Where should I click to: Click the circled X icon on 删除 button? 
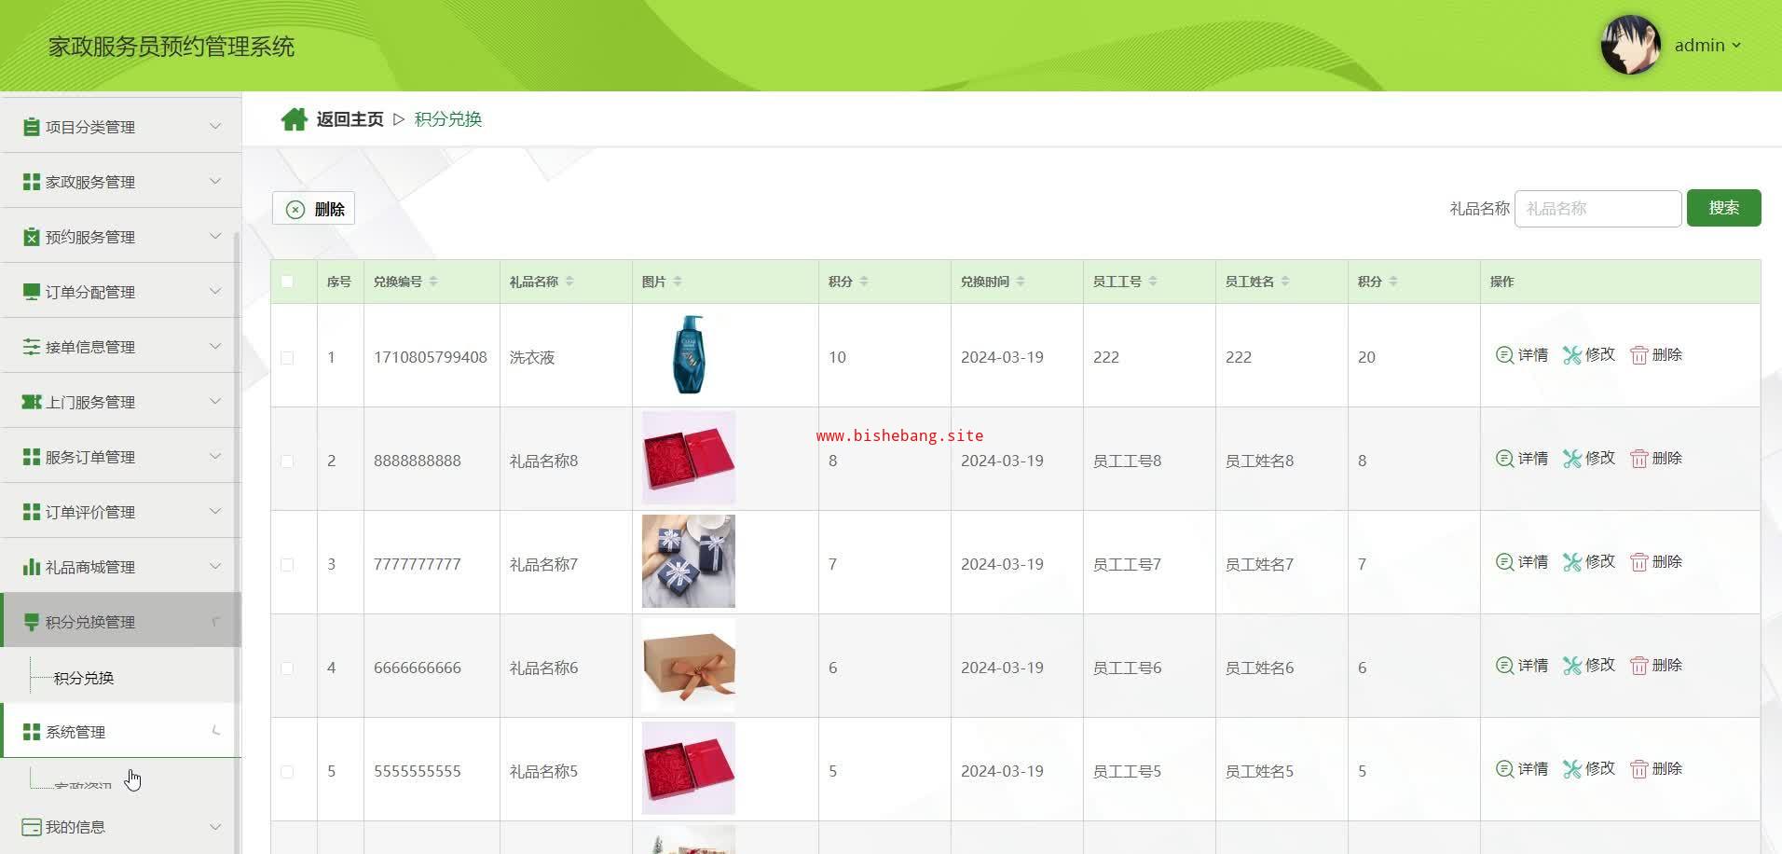295,210
